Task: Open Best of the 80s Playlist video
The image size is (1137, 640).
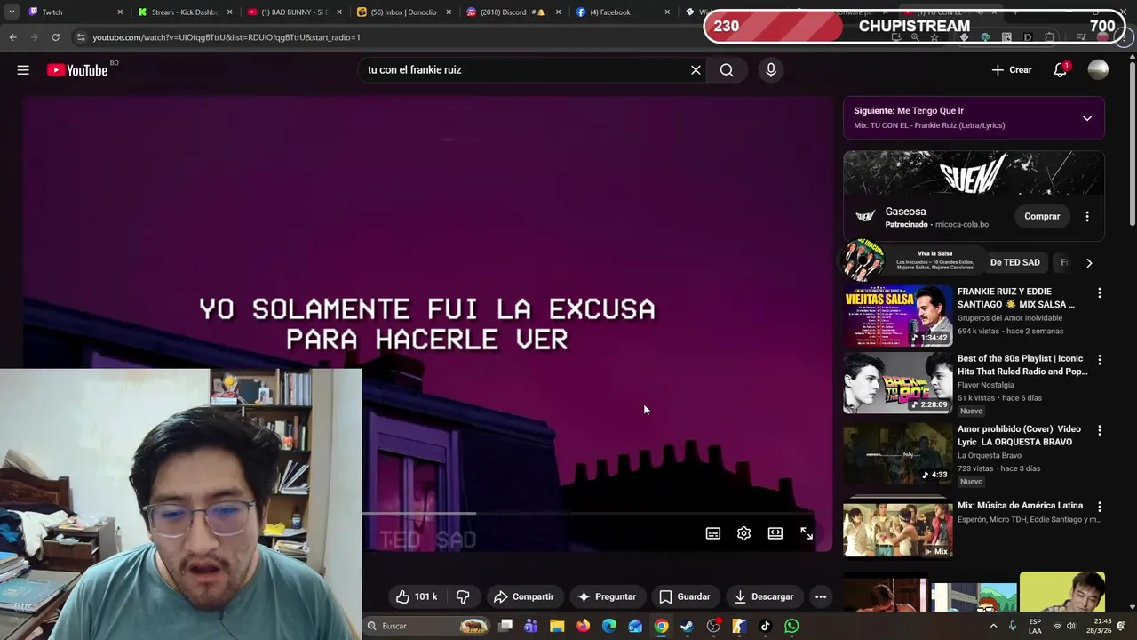Action: [x=897, y=382]
